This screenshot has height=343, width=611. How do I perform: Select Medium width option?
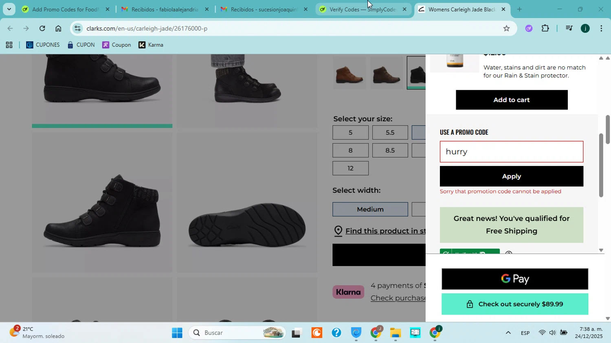click(x=370, y=209)
